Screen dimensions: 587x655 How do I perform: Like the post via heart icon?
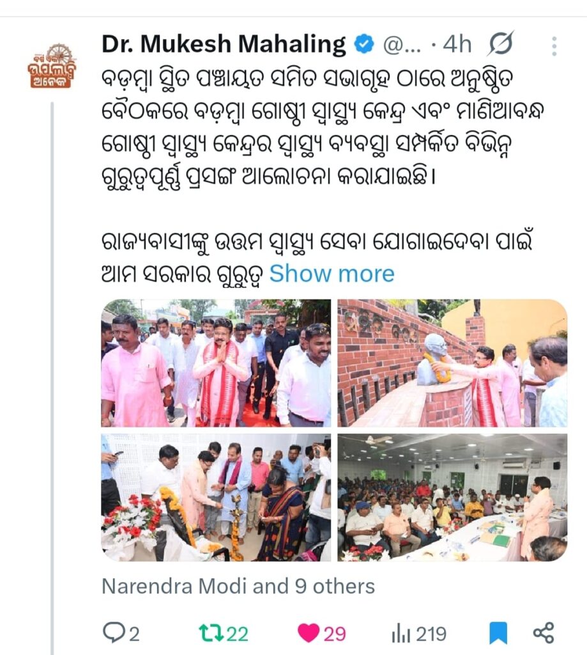pyautogui.click(x=309, y=633)
